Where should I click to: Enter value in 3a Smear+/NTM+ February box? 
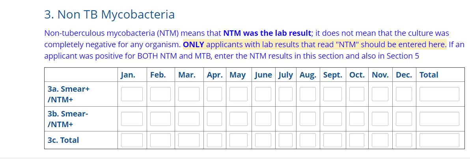coord(160,94)
